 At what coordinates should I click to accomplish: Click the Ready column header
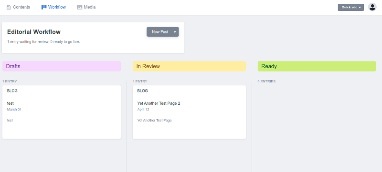pos(317,66)
